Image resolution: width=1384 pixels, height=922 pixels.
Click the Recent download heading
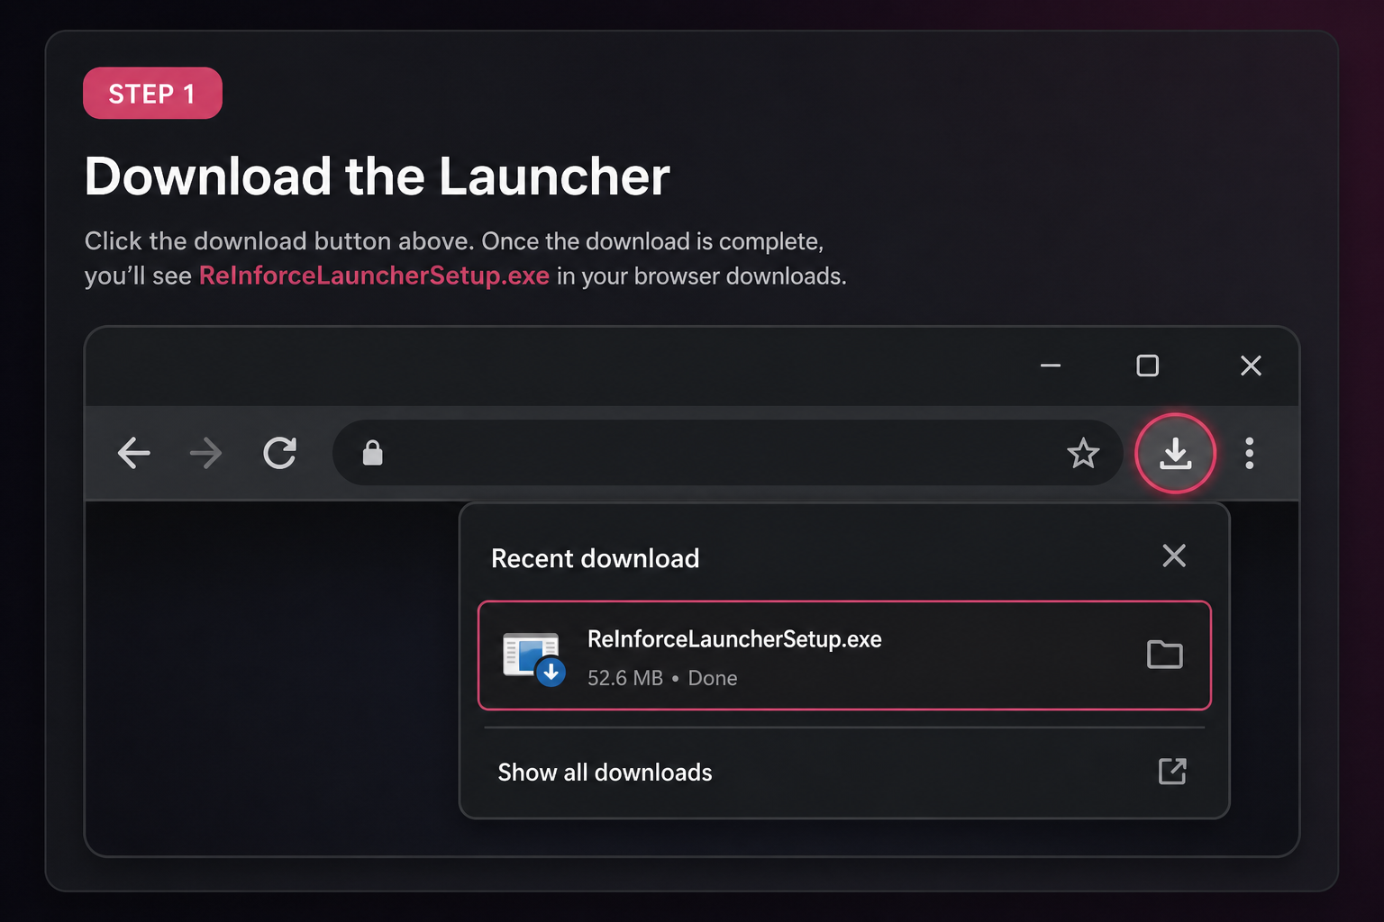(595, 558)
